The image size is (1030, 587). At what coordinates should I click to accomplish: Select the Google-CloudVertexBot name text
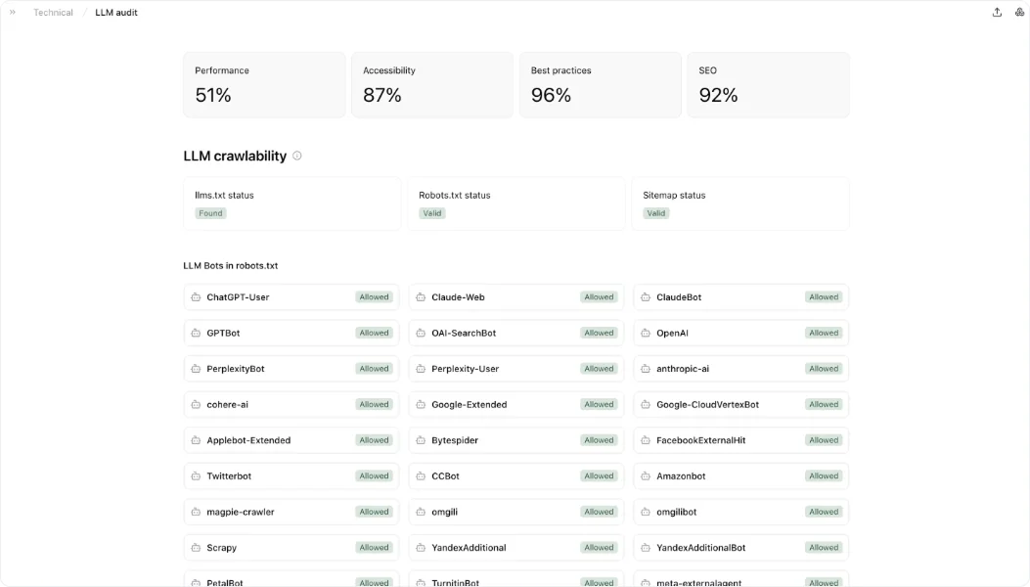click(707, 404)
